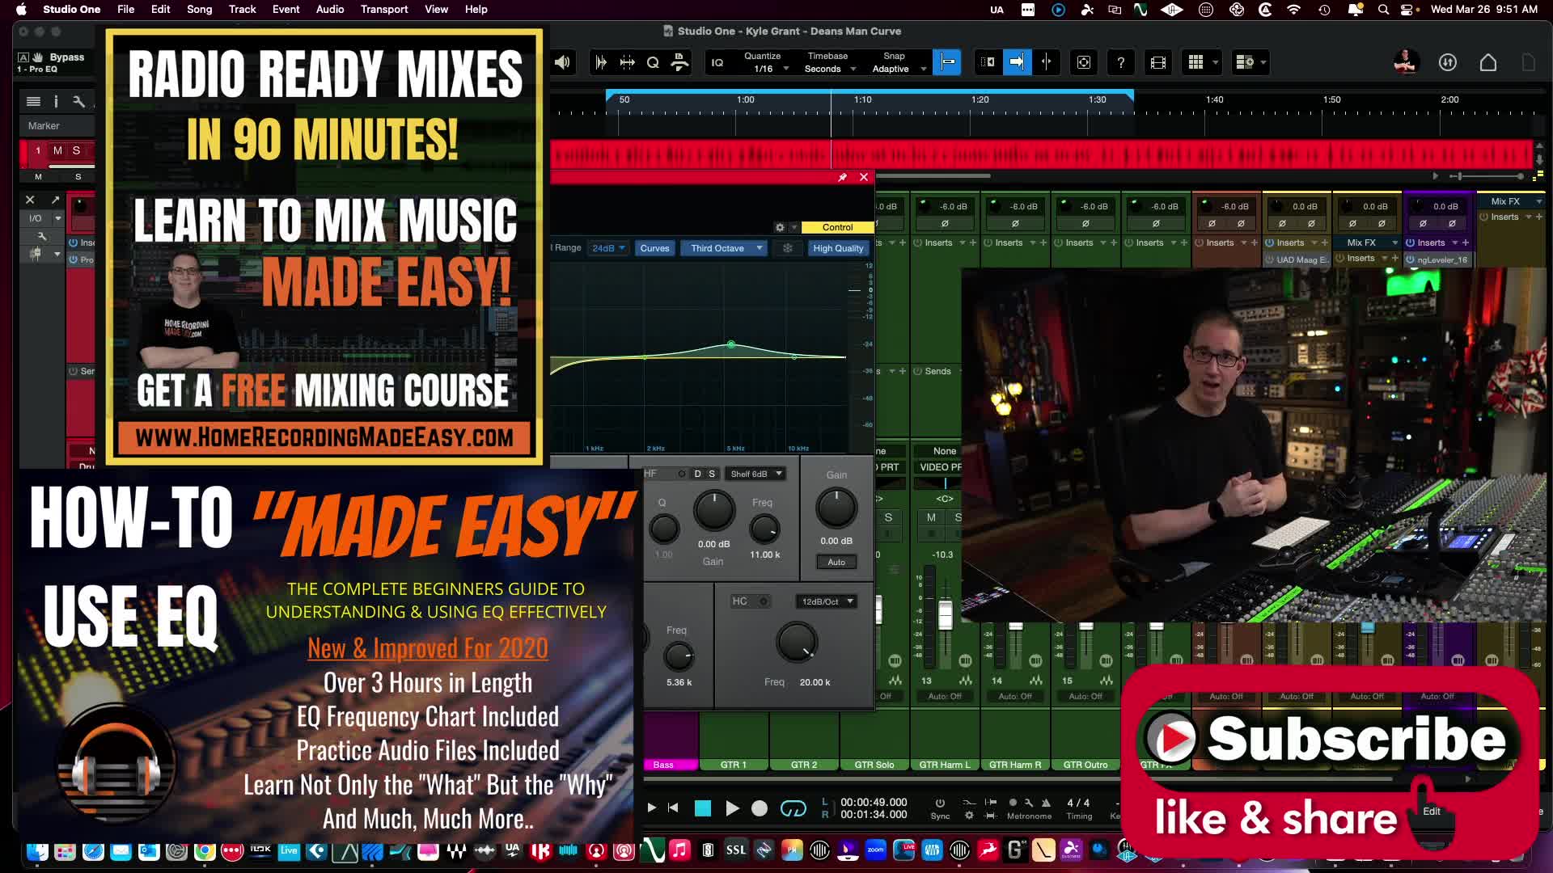Open the video player film icon
This screenshot has height=873, width=1553.
click(x=1157, y=62)
